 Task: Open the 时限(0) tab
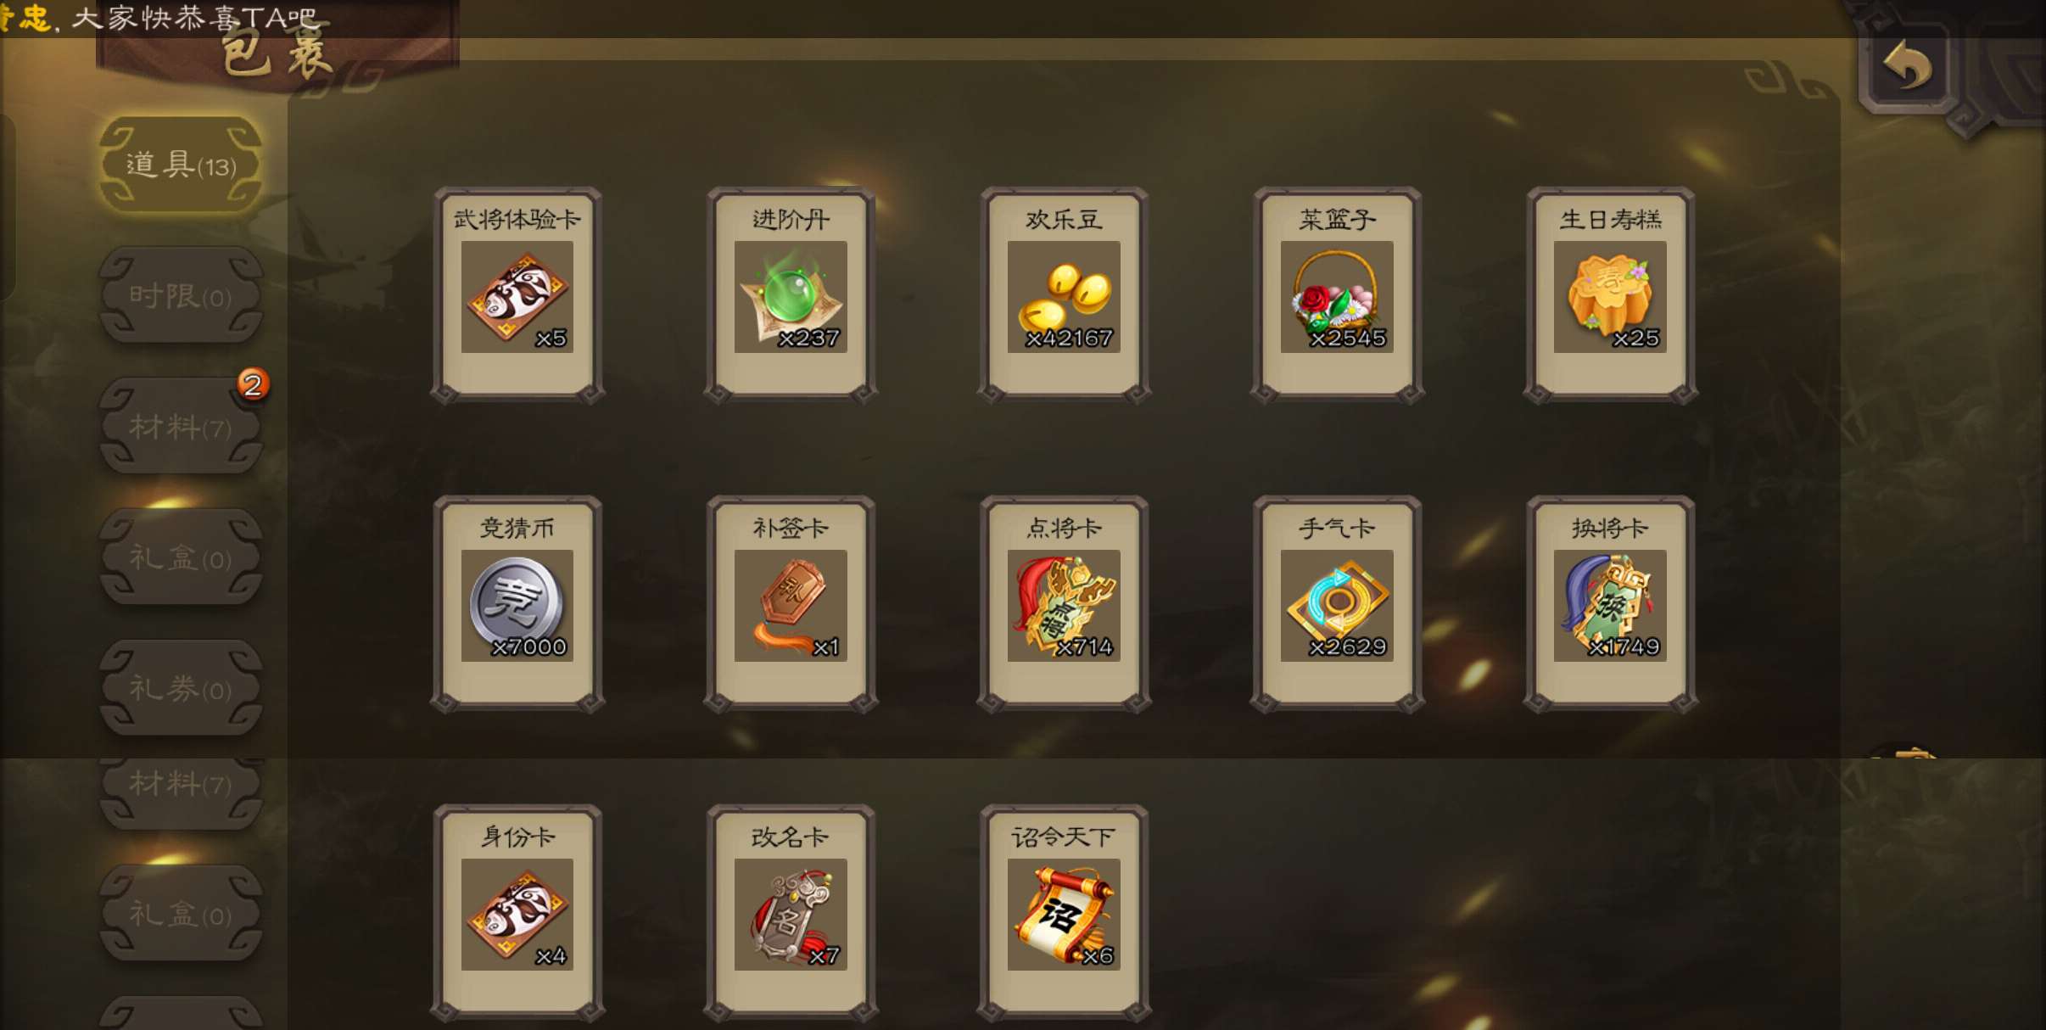click(181, 295)
